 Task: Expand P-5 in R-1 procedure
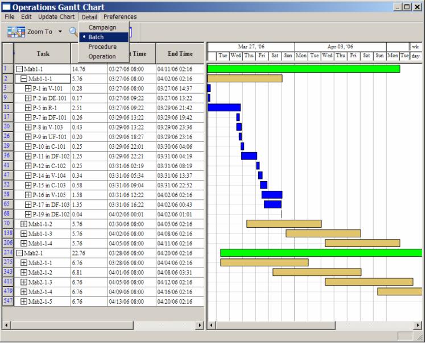[28, 107]
